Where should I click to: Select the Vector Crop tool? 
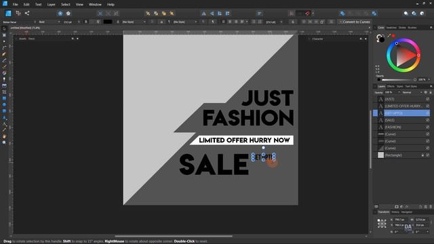[4, 92]
